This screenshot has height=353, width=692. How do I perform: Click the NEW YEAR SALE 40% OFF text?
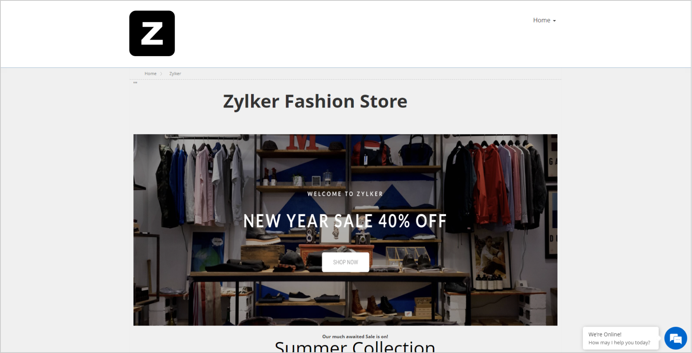coord(345,221)
